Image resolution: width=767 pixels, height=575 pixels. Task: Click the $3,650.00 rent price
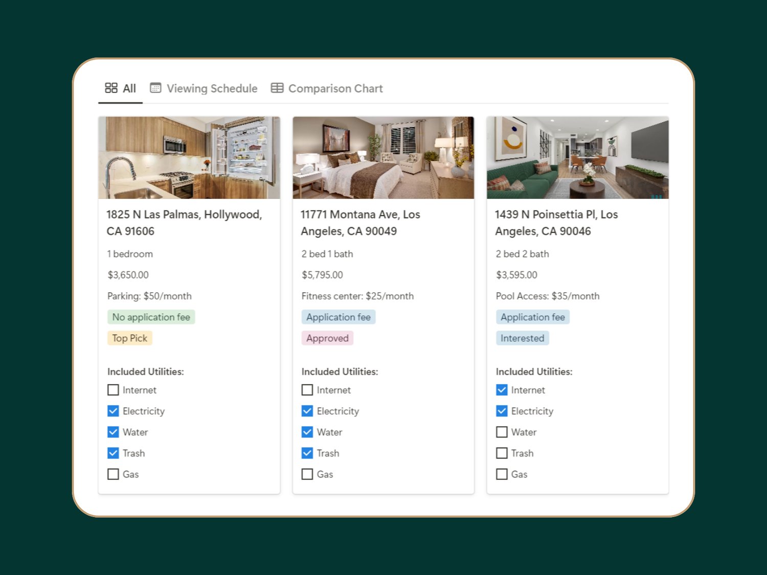tap(128, 275)
